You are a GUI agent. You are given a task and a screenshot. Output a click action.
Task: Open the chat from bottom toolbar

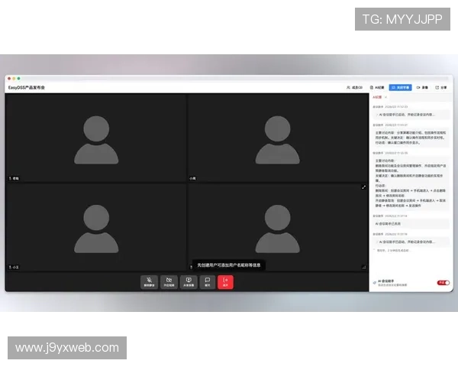[206, 281]
